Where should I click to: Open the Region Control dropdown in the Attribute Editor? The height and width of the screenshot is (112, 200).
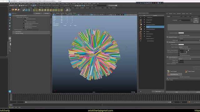point(183,47)
